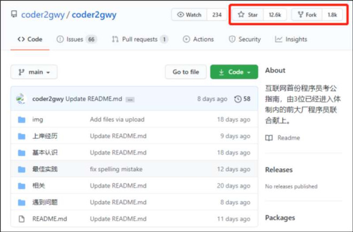Open the bold coder2gwy repository name link
This screenshot has width=353, height=232.
point(94,15)
